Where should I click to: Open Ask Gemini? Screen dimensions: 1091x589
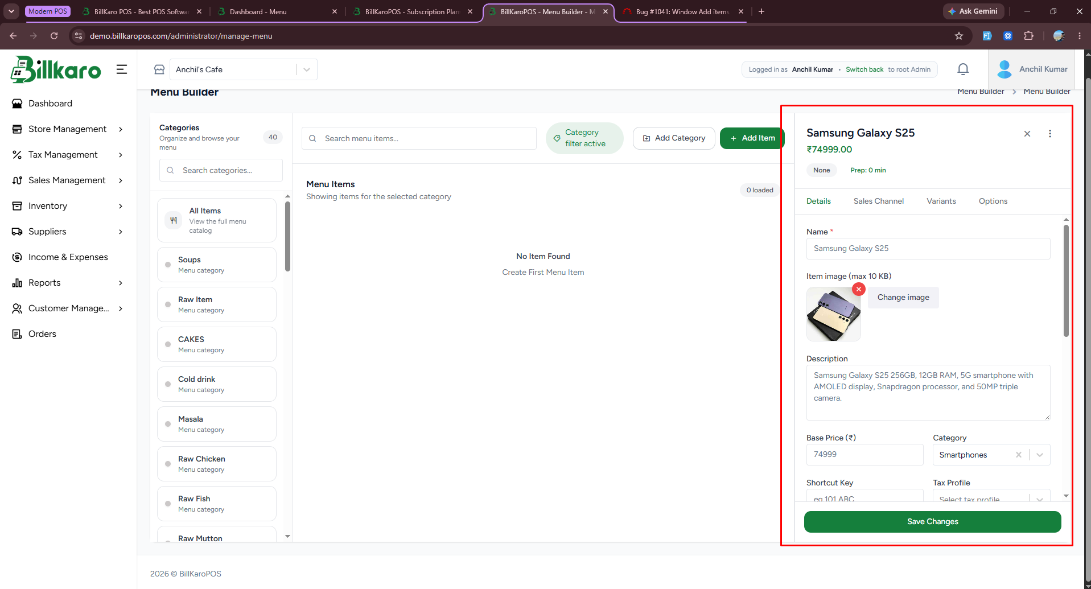973,11
